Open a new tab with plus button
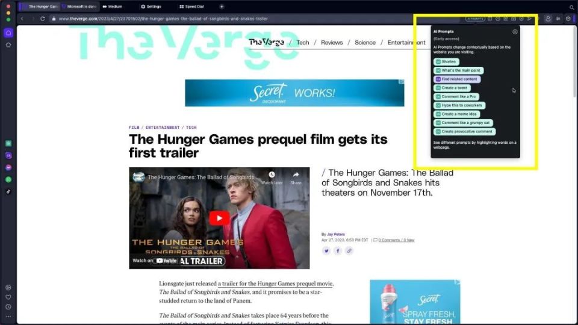578x325 pixels. (x=222, y=7)
